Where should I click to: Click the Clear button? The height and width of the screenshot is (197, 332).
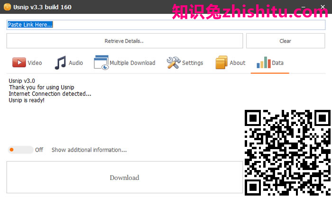coord(286,41)
